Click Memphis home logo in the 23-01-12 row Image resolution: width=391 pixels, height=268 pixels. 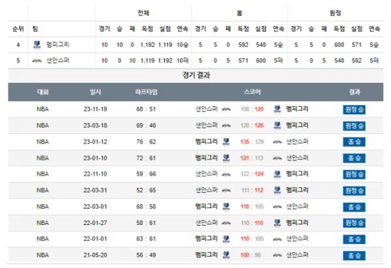[x=226, y=141]
